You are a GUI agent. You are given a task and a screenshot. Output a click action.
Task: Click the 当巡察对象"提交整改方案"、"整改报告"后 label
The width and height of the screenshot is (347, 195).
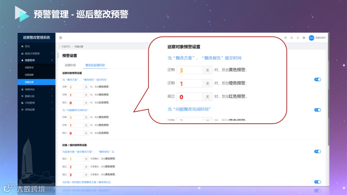pyautogui.click(x=88, y=152)
